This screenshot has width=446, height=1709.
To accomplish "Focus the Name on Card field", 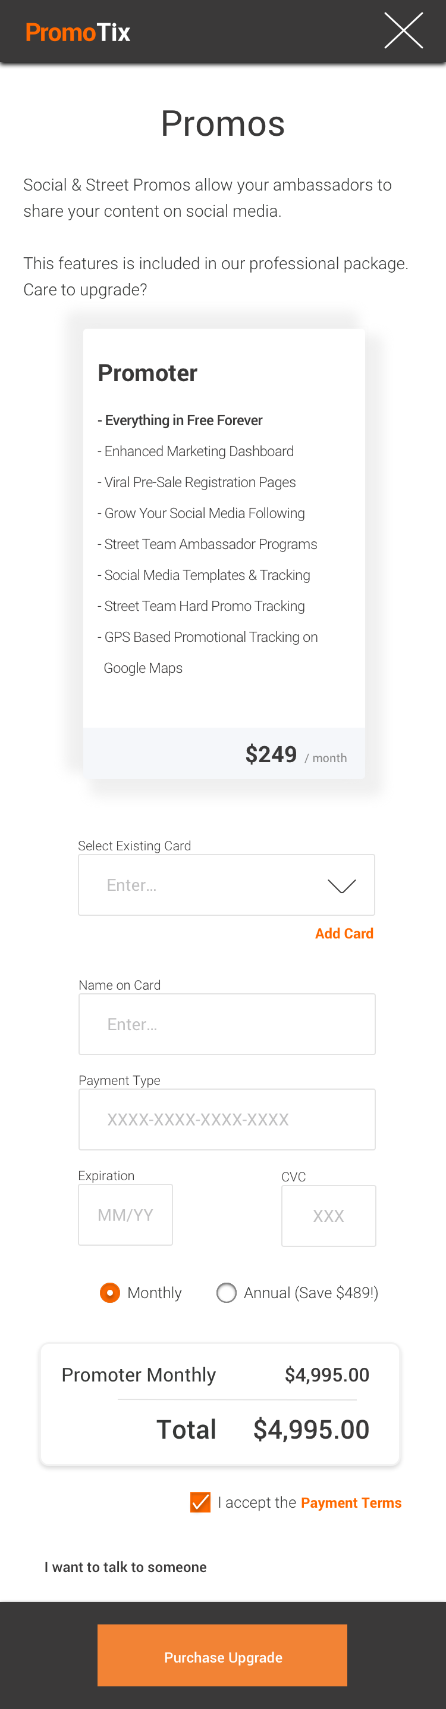I will pyautogui.click(x=227, y=1024).
